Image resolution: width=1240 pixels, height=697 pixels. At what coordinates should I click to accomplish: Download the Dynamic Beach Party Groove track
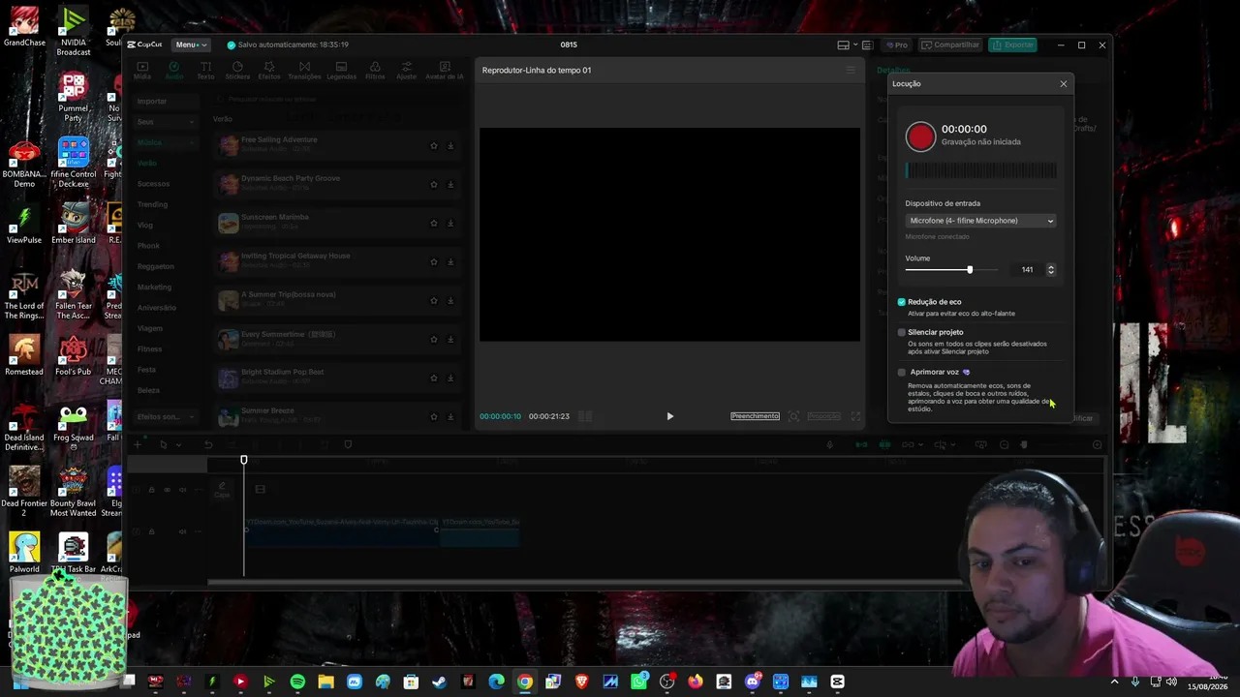pos(450,184)
